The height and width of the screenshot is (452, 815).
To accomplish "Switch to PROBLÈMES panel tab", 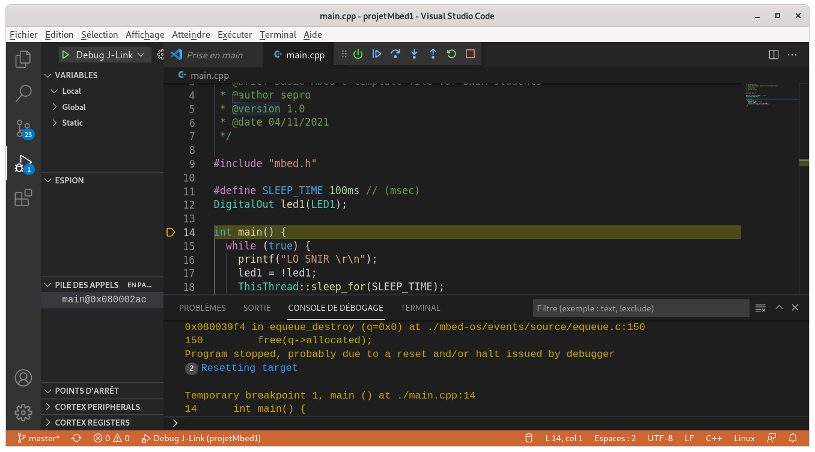I will coord(203,308).
